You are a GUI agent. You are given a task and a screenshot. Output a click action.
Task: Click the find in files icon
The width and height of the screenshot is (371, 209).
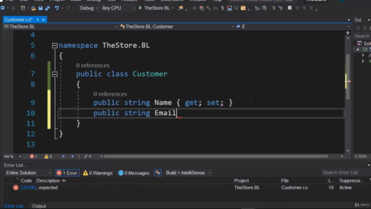(180, 8)
